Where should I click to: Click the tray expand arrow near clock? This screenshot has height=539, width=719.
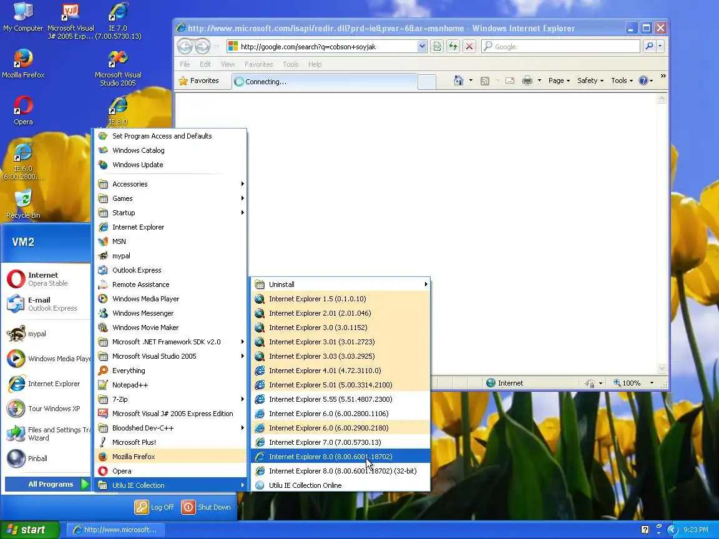coord(672,530)
